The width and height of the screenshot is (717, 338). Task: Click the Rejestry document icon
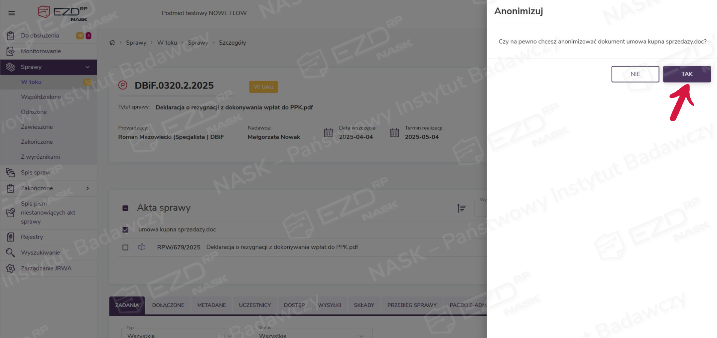[x=11, y=237]
